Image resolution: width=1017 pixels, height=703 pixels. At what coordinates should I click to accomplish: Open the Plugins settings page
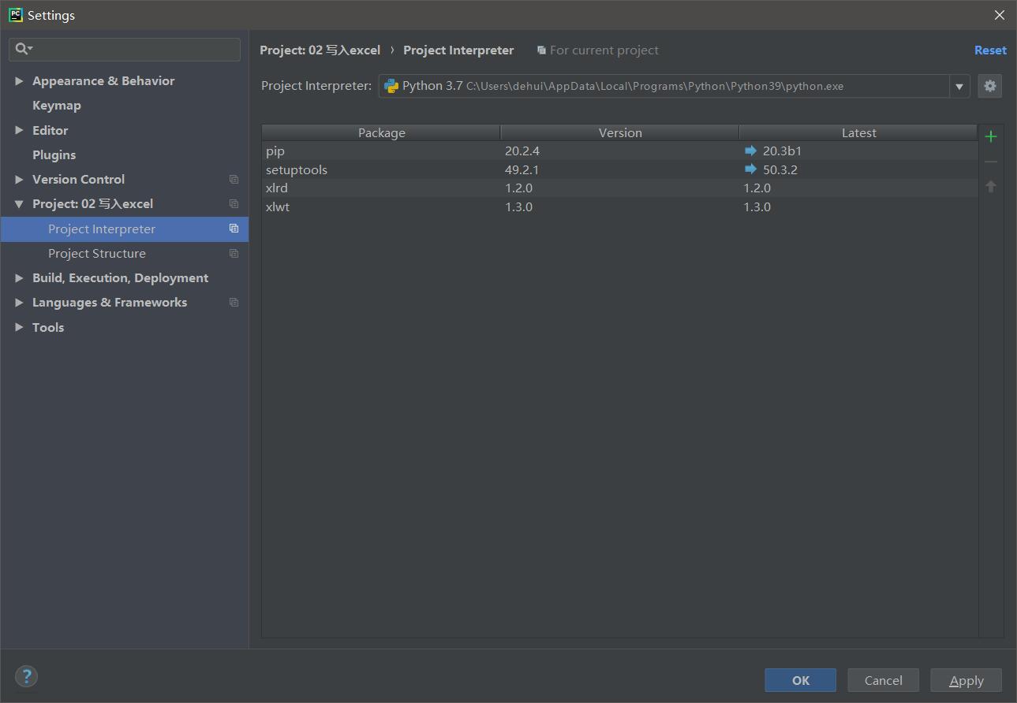(x=54, y=155)
